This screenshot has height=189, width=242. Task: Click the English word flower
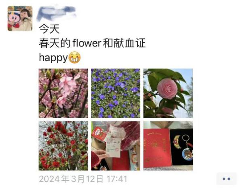click(87, 43)
